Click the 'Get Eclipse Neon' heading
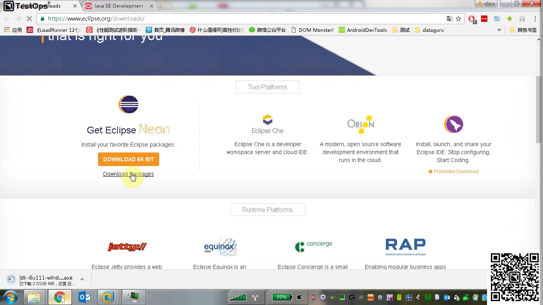Screen dimensions: 543x305 [128, 130]
